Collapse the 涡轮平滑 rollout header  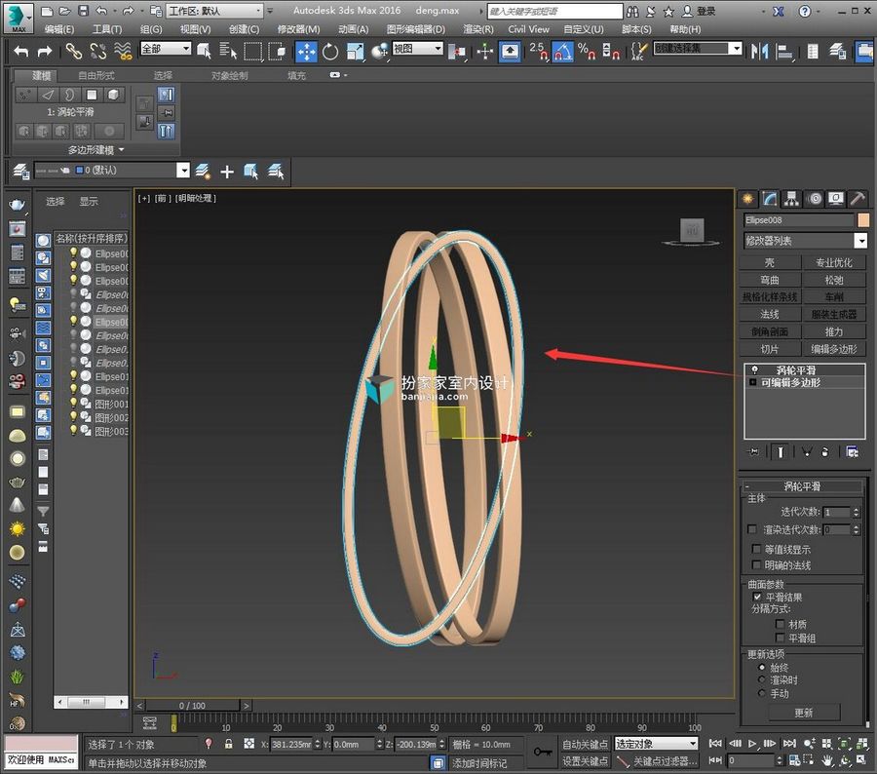[802, 486]
